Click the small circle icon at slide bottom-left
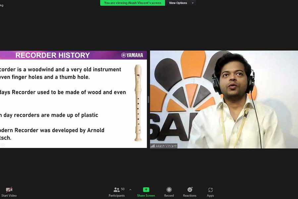The height and width of the screenshot is (199, 298). 3,145
